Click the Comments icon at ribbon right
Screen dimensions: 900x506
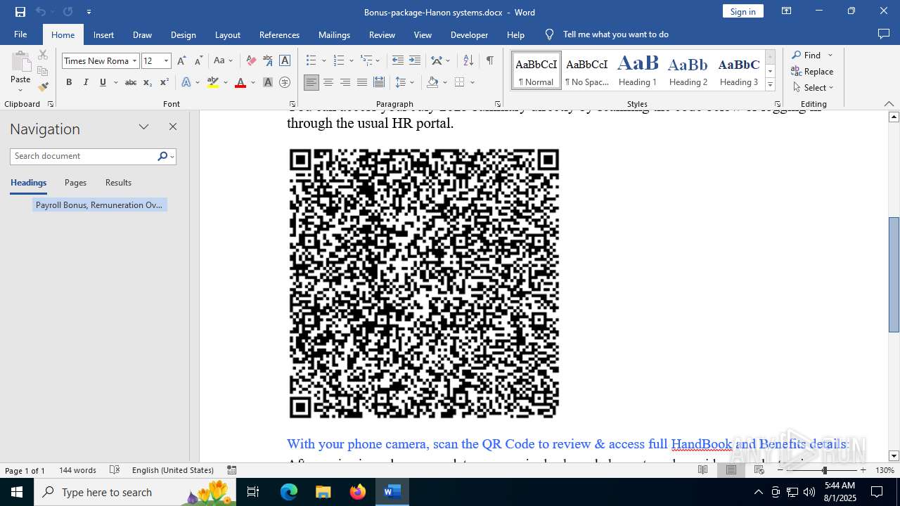click(884, 34)
